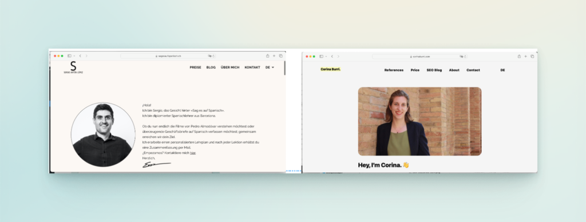
Task: Click the handwritten Sergio signature
Action: click(x=157, y=164)
